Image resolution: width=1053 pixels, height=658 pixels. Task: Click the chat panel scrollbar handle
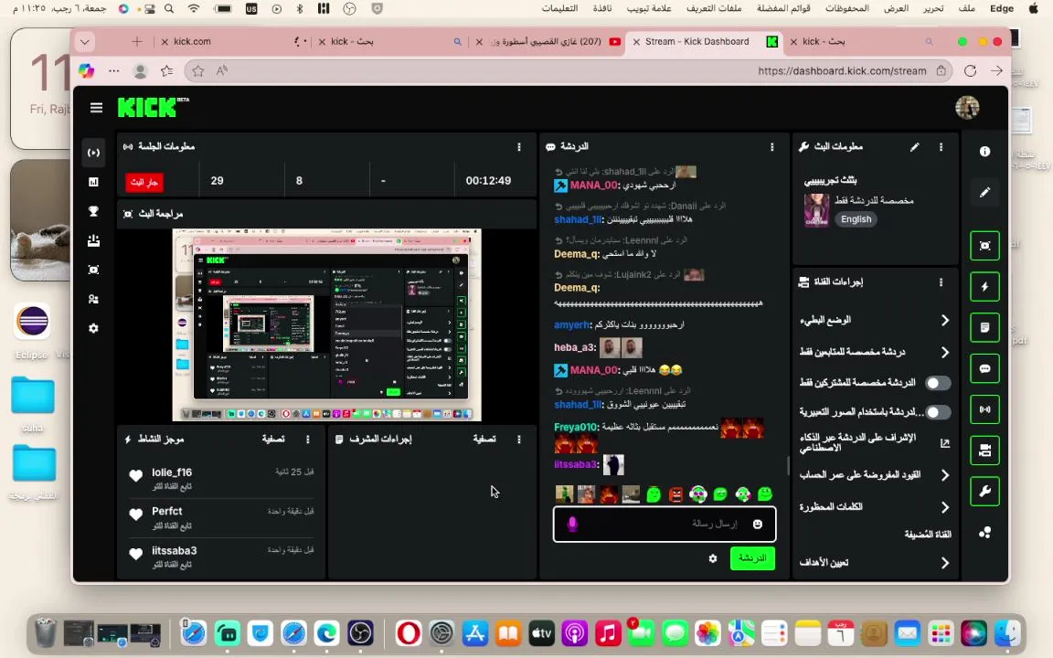click(788, 465)
